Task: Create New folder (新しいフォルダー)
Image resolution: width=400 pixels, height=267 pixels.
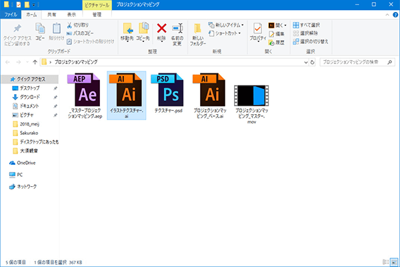Action: pos(198,35)
